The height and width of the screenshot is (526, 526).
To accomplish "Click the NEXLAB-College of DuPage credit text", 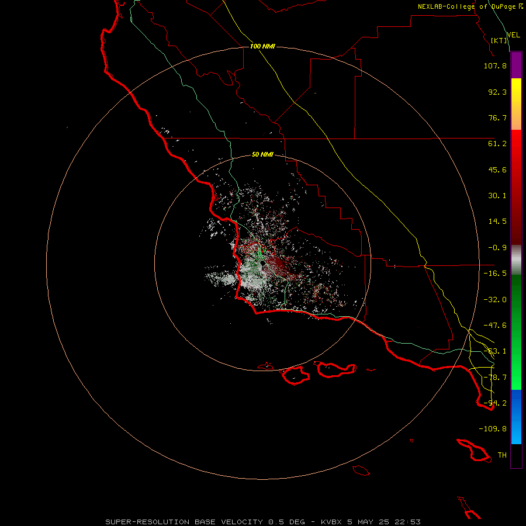I will [x=470, y=6].
